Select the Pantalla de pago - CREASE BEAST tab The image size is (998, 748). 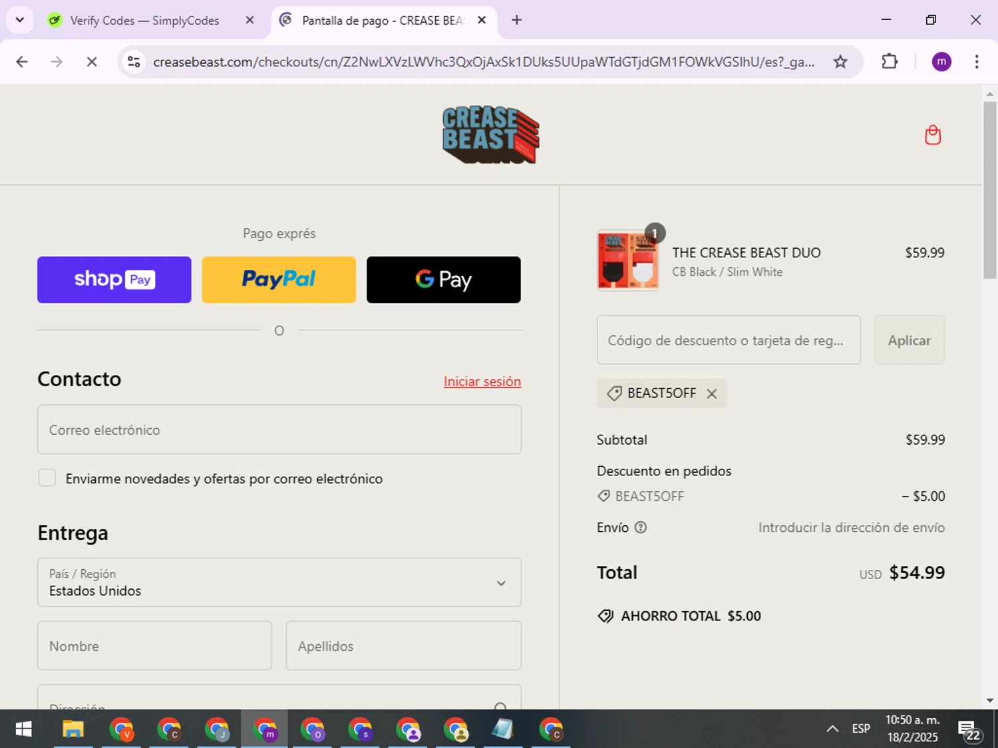pos(383,21)
